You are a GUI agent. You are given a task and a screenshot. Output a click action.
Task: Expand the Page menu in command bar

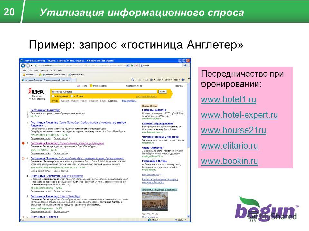tap(160, 80)
